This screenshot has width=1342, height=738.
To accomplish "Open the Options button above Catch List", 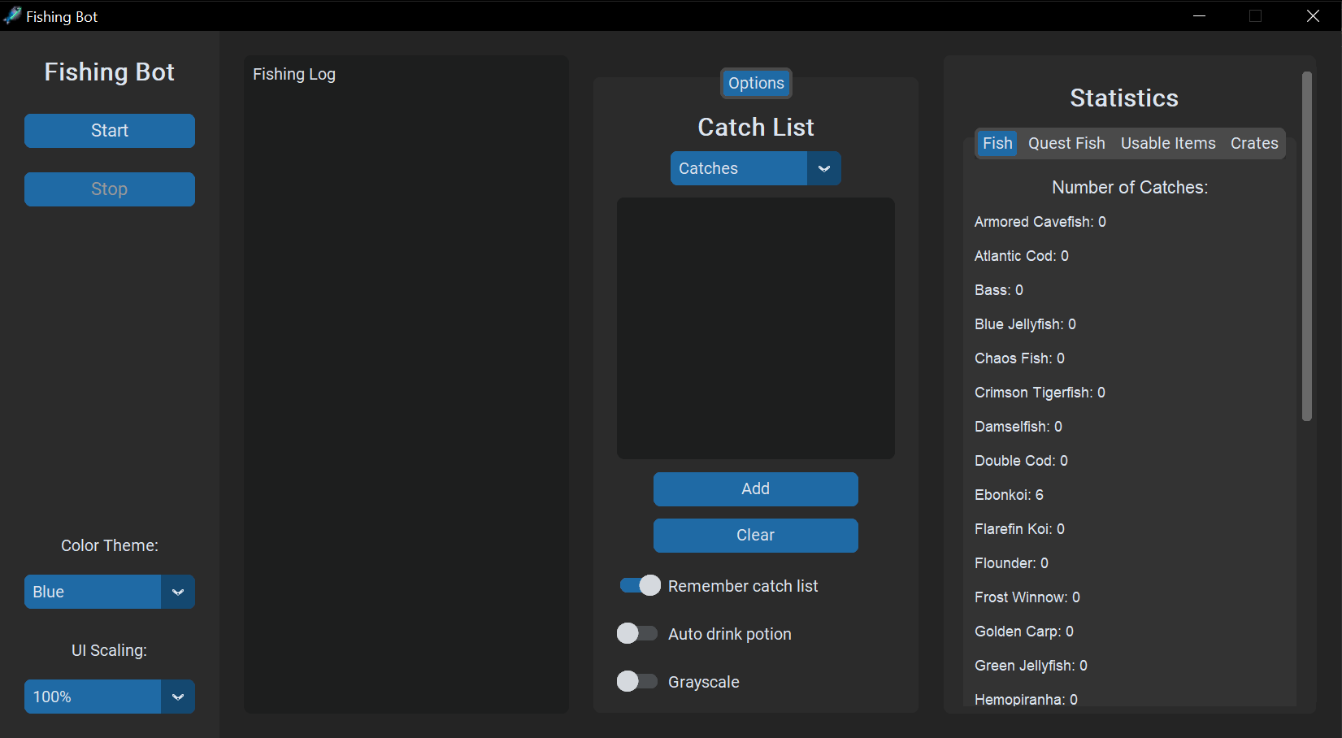I will 756,83.
